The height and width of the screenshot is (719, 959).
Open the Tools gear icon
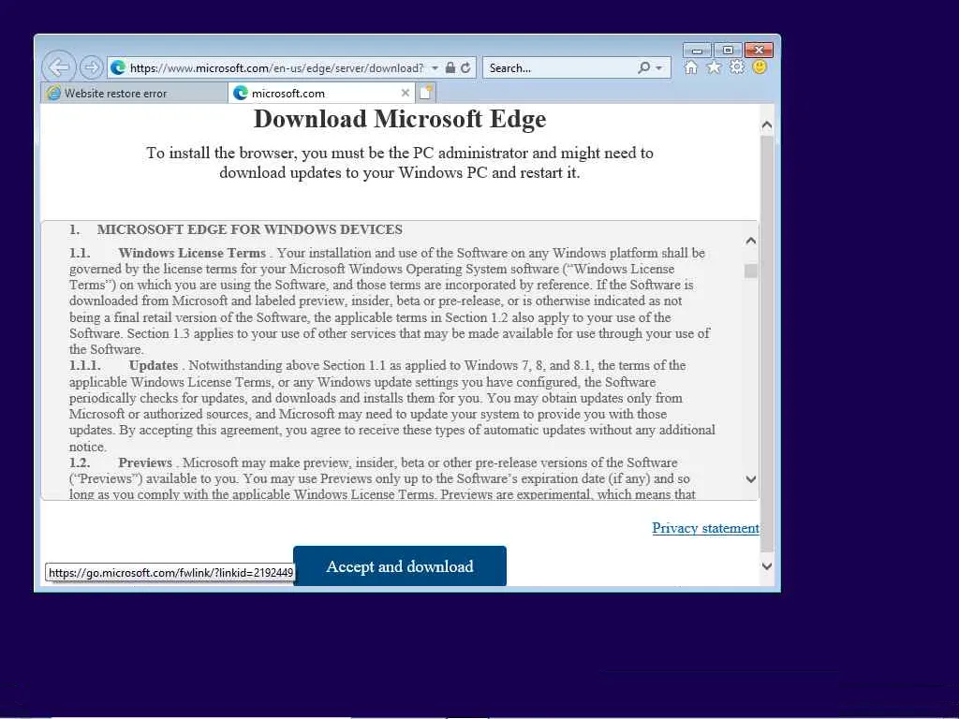(x=737, y=67)
